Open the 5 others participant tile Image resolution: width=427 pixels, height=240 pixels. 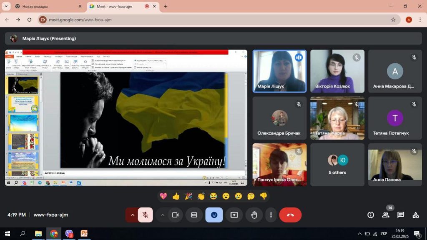coord(337,165)
